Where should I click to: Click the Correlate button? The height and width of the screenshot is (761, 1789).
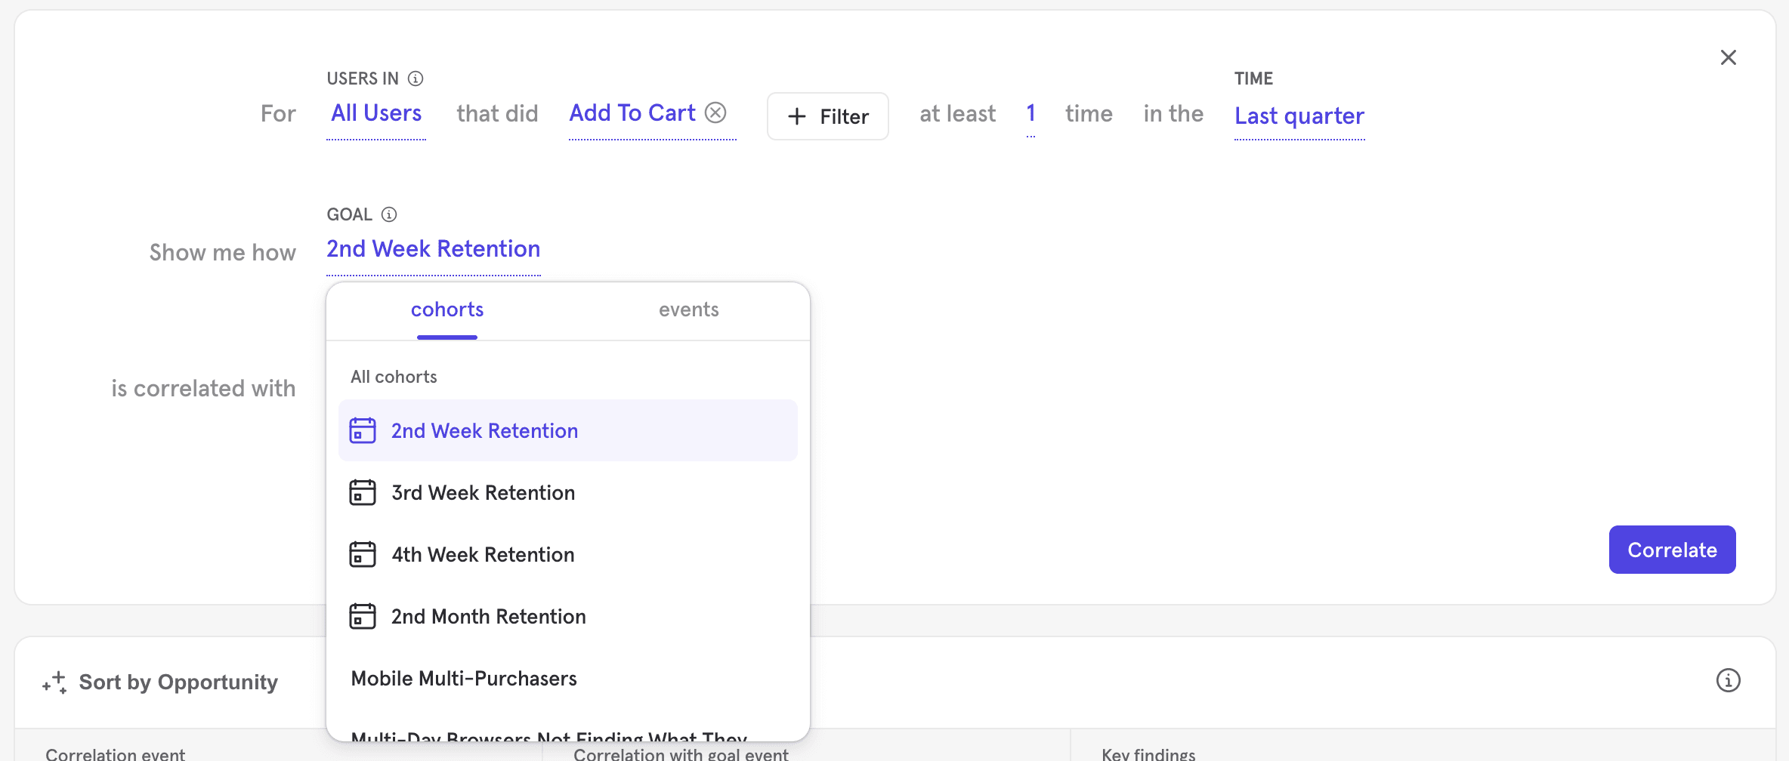(1672, 549)
